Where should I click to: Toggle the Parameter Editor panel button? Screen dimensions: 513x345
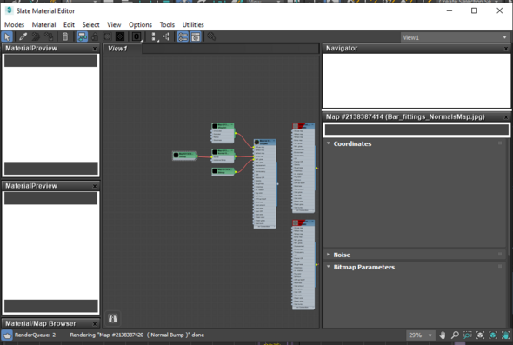[196, 36]
